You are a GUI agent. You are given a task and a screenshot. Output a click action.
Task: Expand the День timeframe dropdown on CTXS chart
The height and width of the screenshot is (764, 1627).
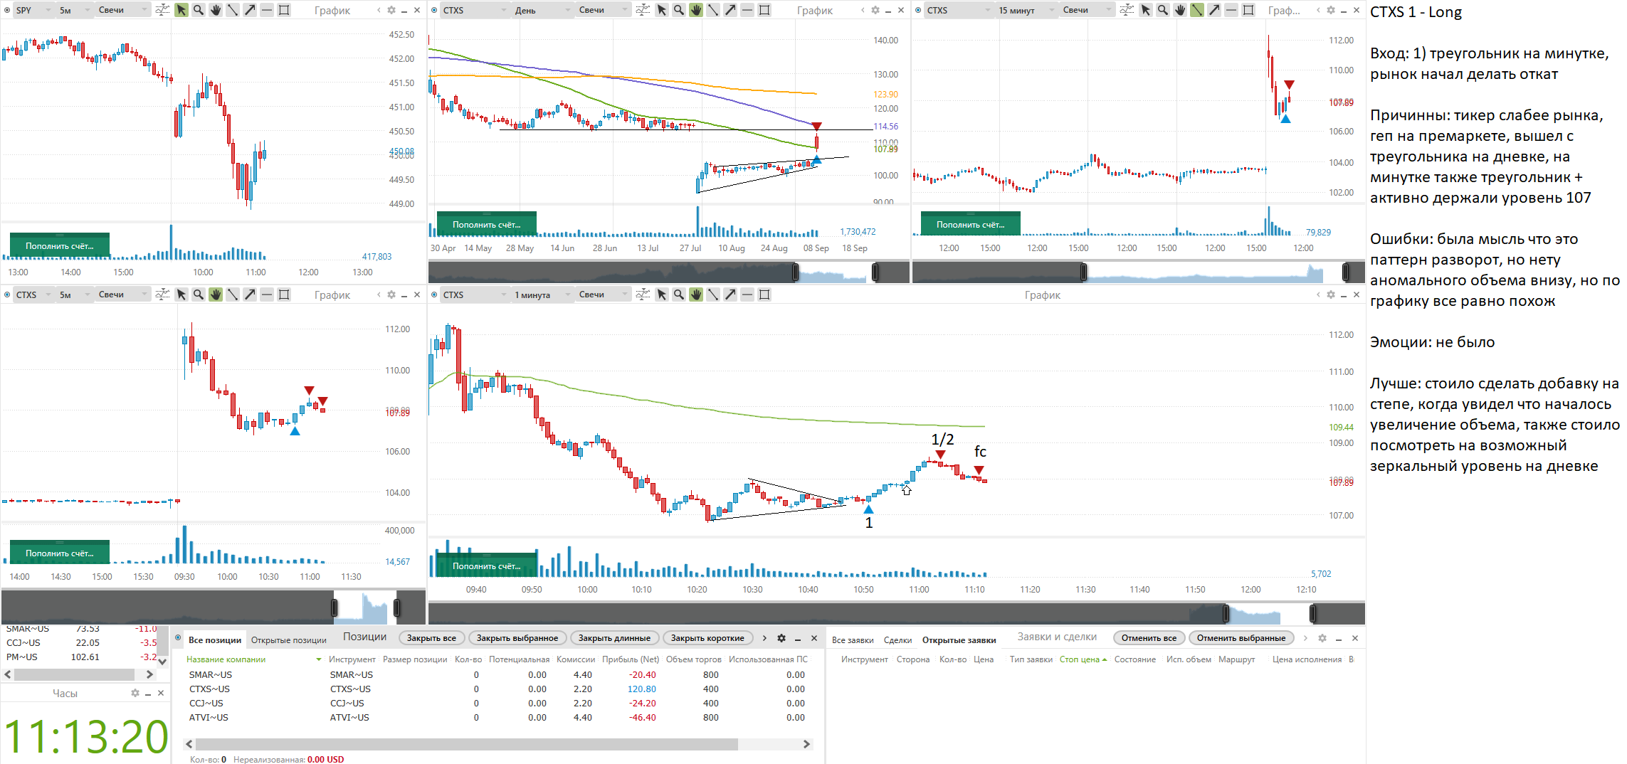(x=542, y=10)
